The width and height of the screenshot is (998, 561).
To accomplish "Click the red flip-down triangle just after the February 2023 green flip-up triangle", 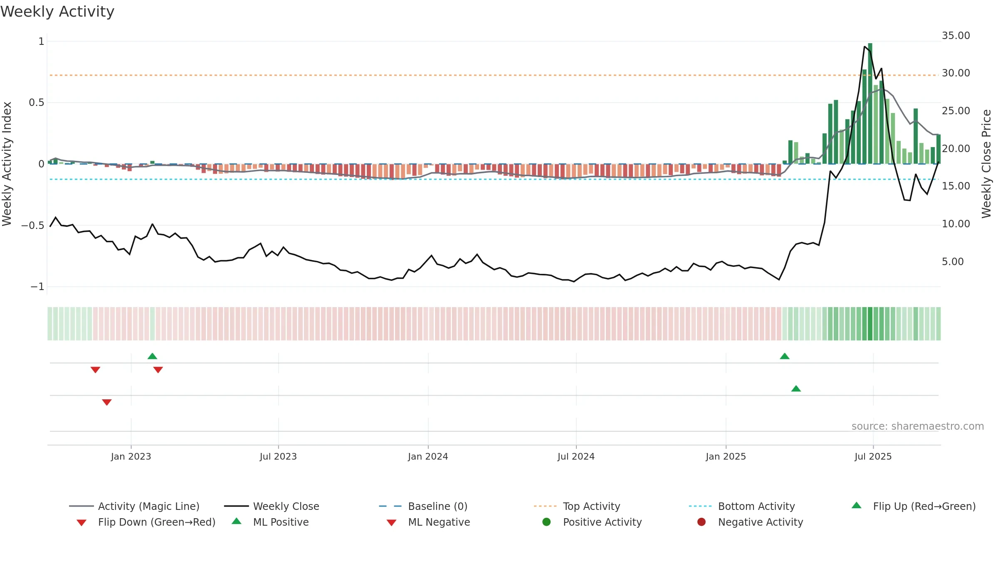I will (x=158, y=370).
